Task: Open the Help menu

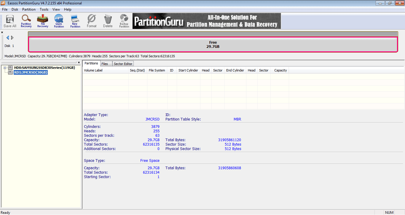Action: (68, 9)
